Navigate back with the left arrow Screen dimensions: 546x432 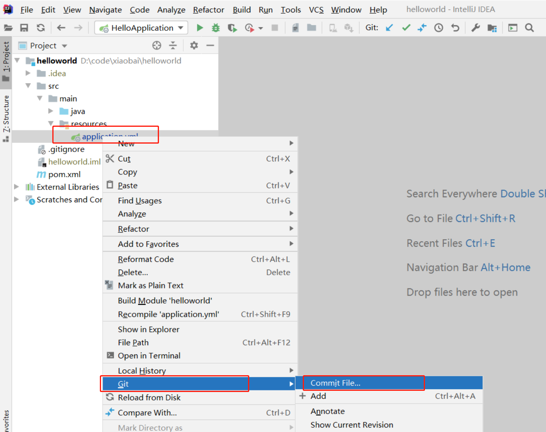coord(61,28)
